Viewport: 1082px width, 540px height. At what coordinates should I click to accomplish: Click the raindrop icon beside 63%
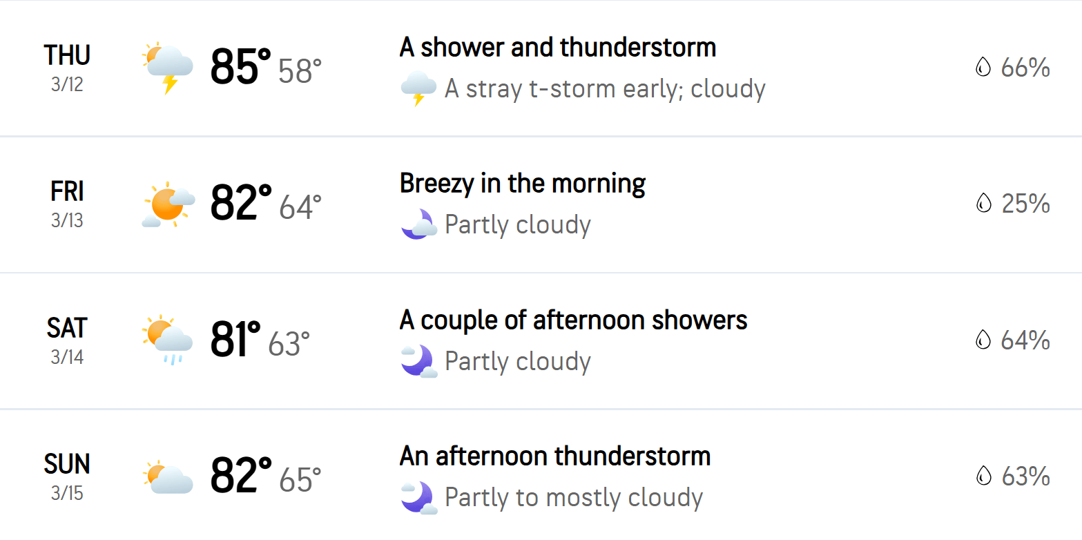point(983,476)
